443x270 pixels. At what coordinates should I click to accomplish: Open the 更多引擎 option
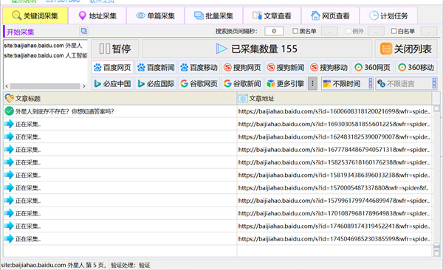(286, 83)
